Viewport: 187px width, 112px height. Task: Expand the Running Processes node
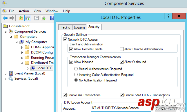tap(22, 58)
